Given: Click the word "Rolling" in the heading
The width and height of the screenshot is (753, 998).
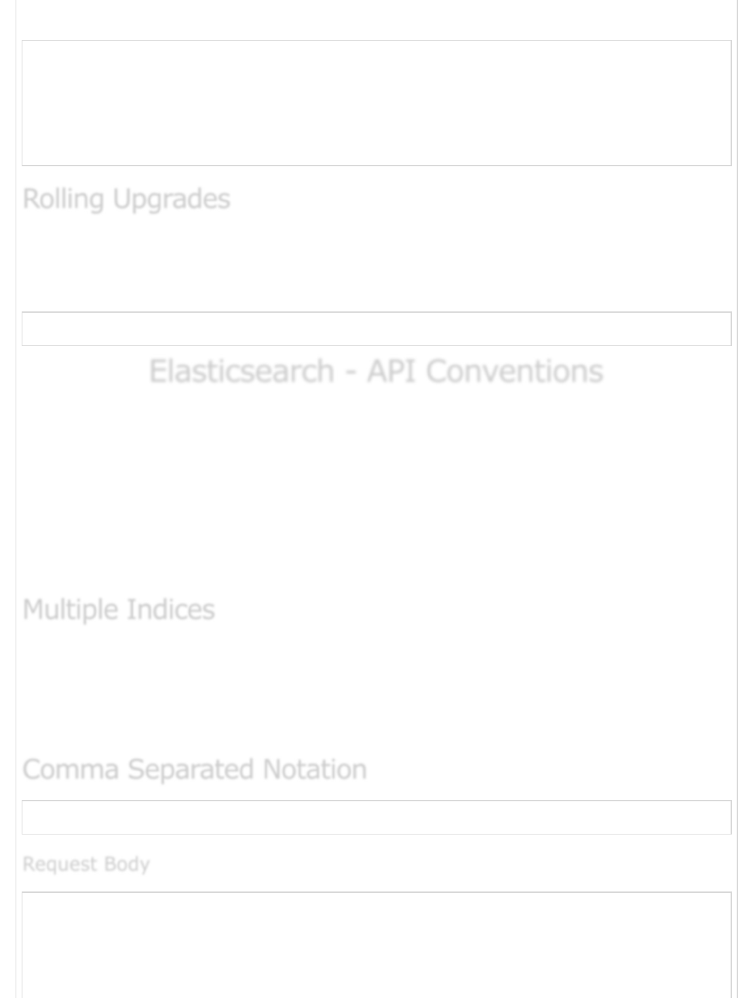Looking at the screenshot, I should click(x=63, y=199).
